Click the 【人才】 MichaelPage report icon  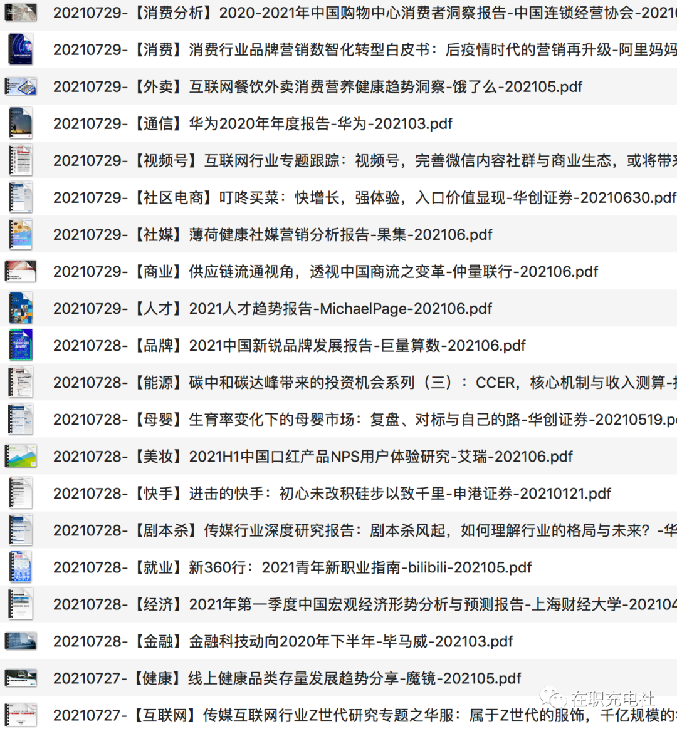pos(21,308)
